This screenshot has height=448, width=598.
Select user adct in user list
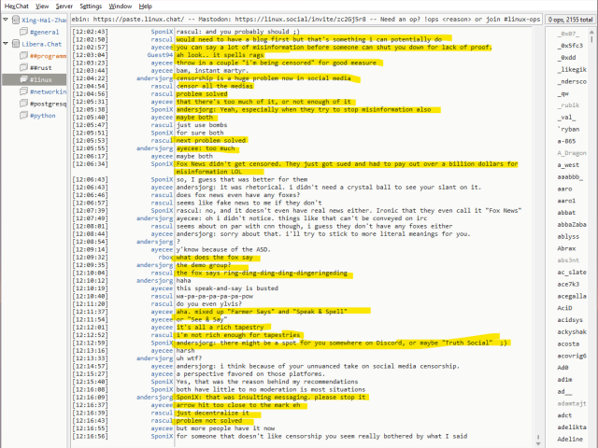click(x=564, y=415)
